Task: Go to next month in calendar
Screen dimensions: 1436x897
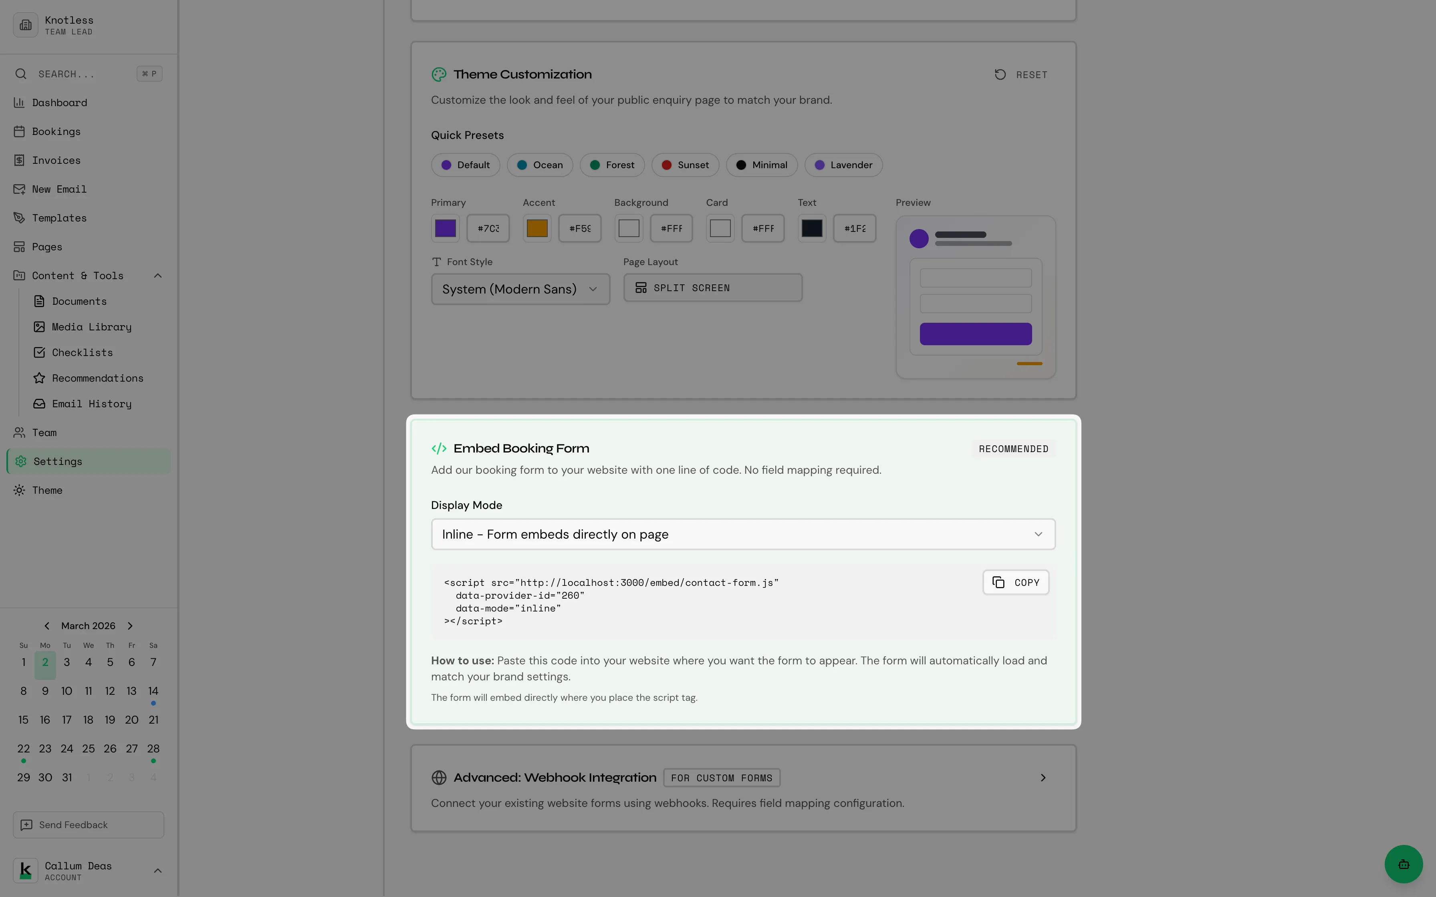Action: click(129, 626)
